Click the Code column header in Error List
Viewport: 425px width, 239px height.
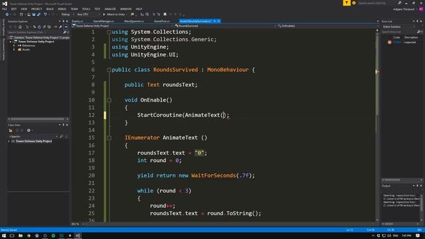[x=396, y=37]
